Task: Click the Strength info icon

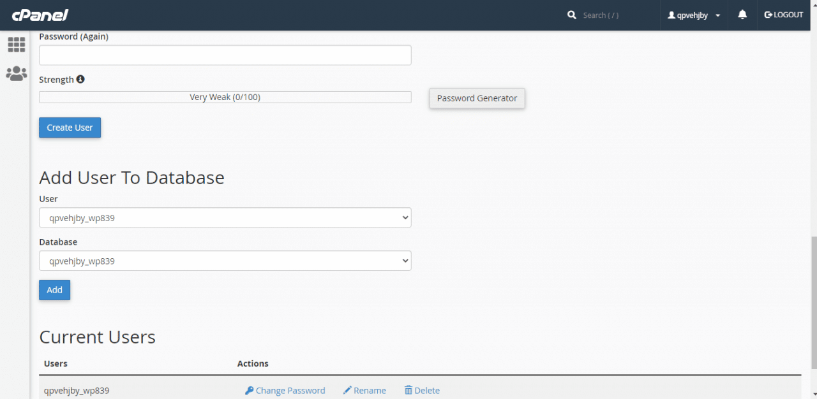Action: point(80,78)
